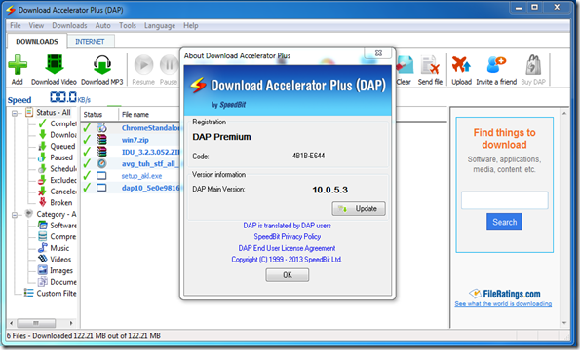Open See what the world is downloading link
Screen dimensions: 580x350
tap(503, 304)
